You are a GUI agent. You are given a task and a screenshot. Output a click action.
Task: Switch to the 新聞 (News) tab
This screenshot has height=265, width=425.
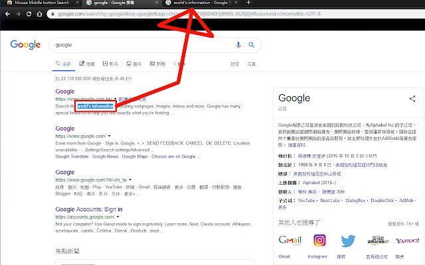[x=157, y=64]
